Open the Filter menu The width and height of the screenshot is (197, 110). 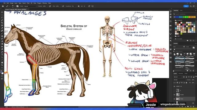pos(28,3)
